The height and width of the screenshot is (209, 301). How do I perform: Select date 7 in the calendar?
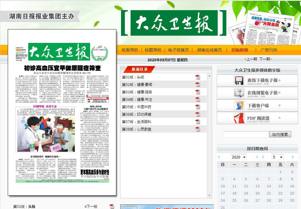click(269, 179)
